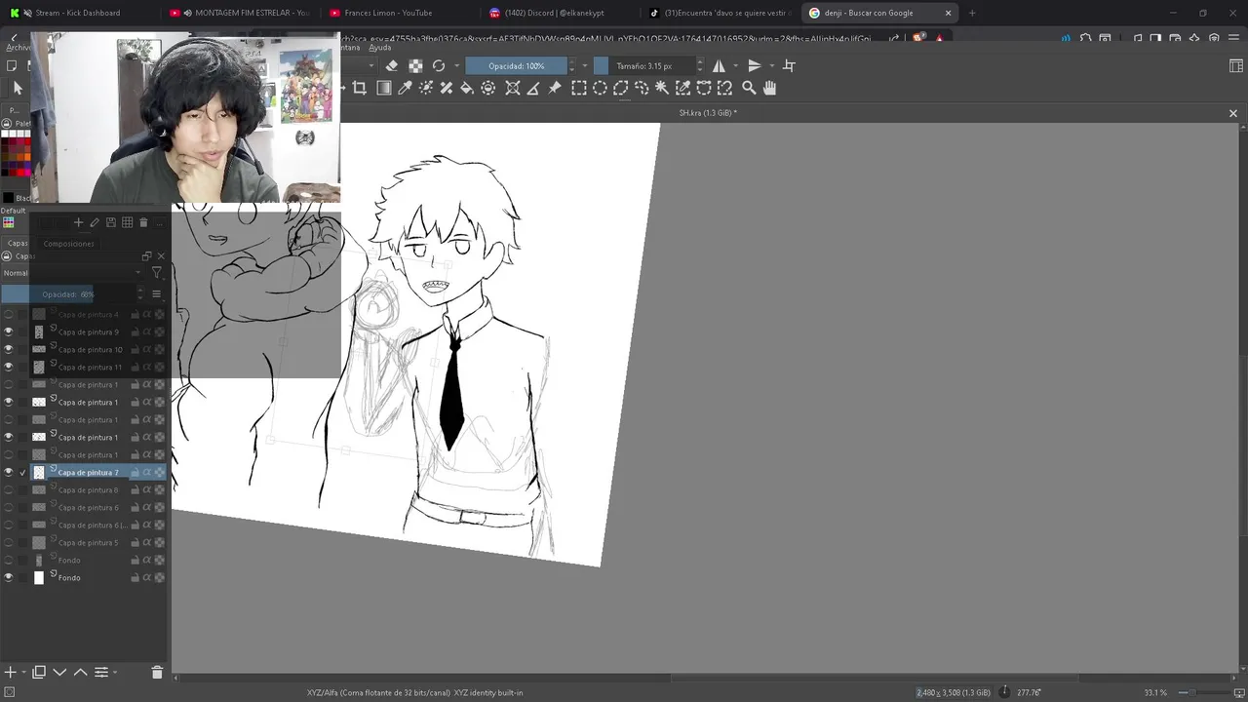Float the Capas docker panel
Image resolution: width=1248 pixels, height=702 pixels.
pos(147,256)
